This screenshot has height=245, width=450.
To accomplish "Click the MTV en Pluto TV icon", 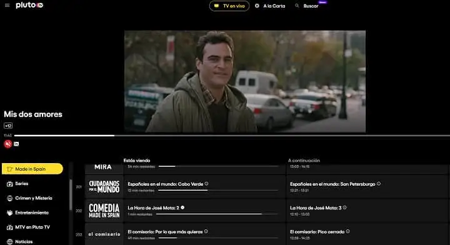I will coord(10,227).
